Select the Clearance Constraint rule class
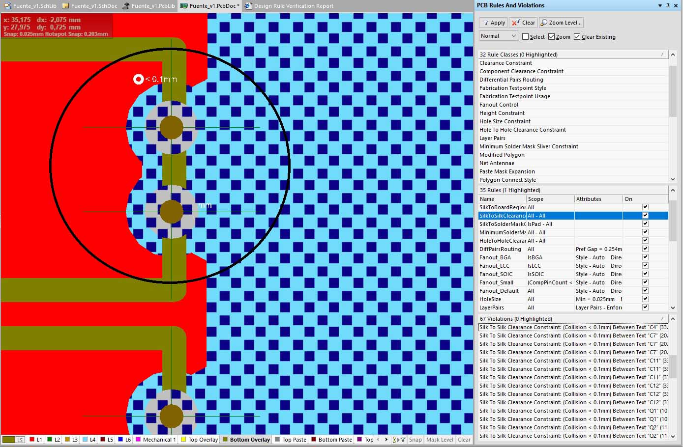 pos(505,63)
